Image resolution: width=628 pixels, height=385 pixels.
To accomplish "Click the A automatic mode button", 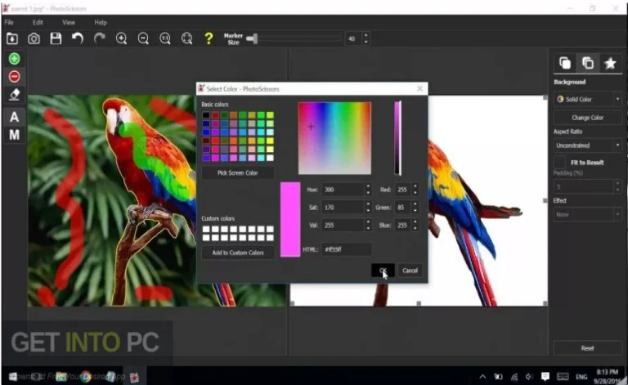I will (15, 117).
